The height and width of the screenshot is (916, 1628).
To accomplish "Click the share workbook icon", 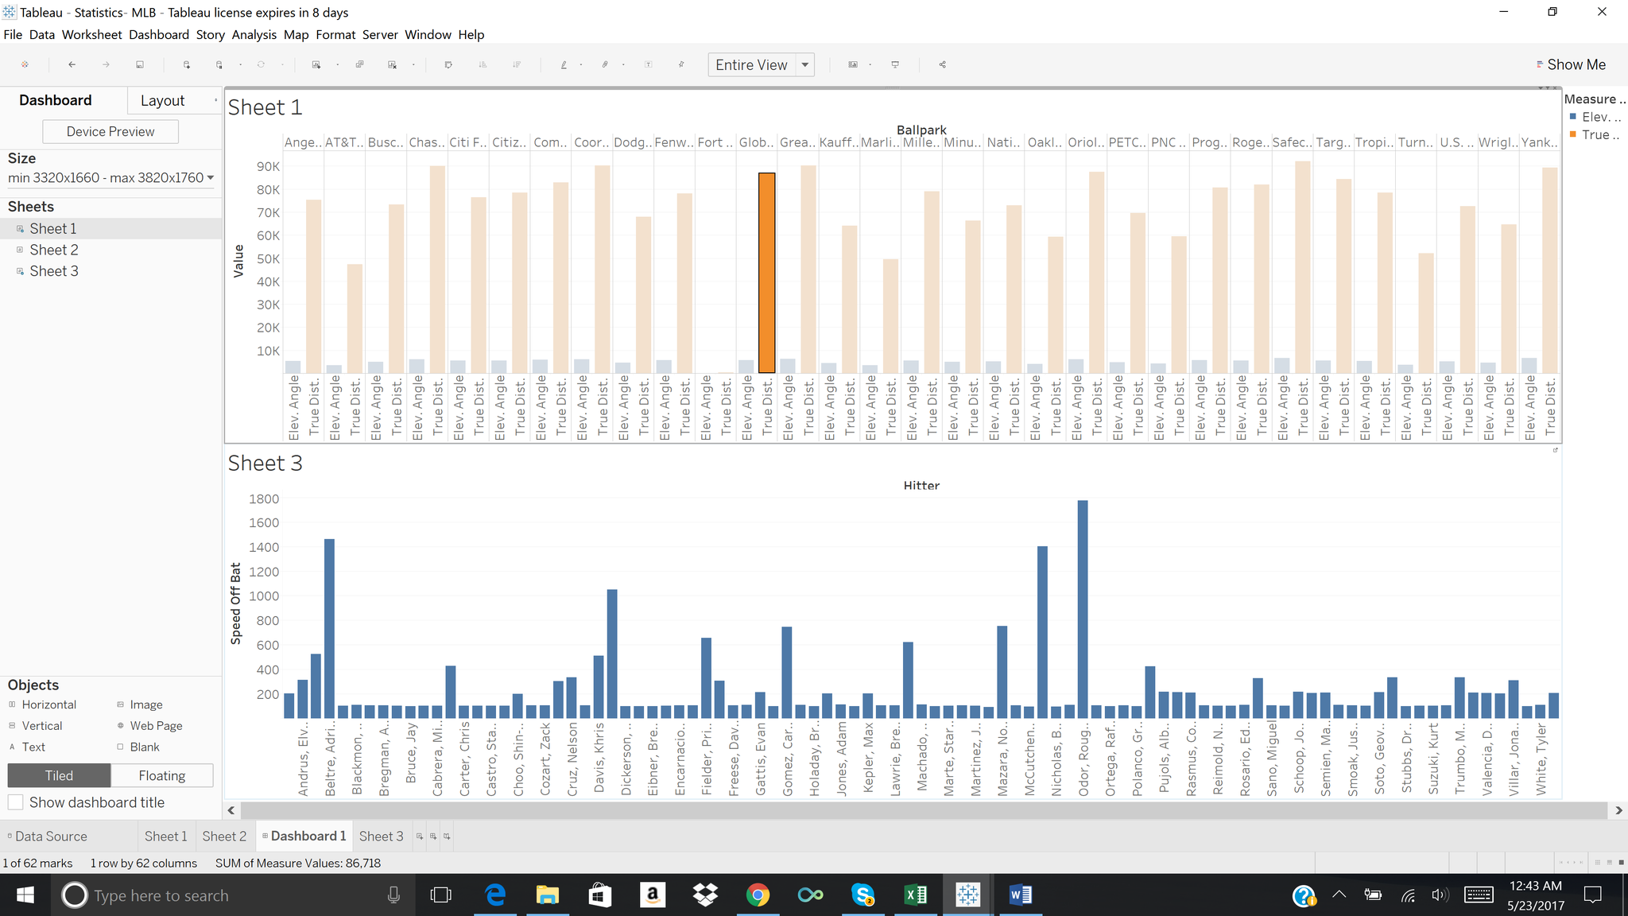I will [x=943, y=64].
